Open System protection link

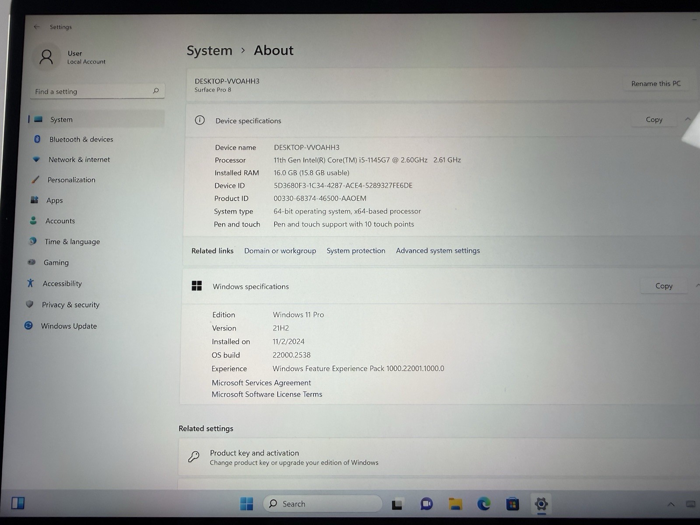356,251
